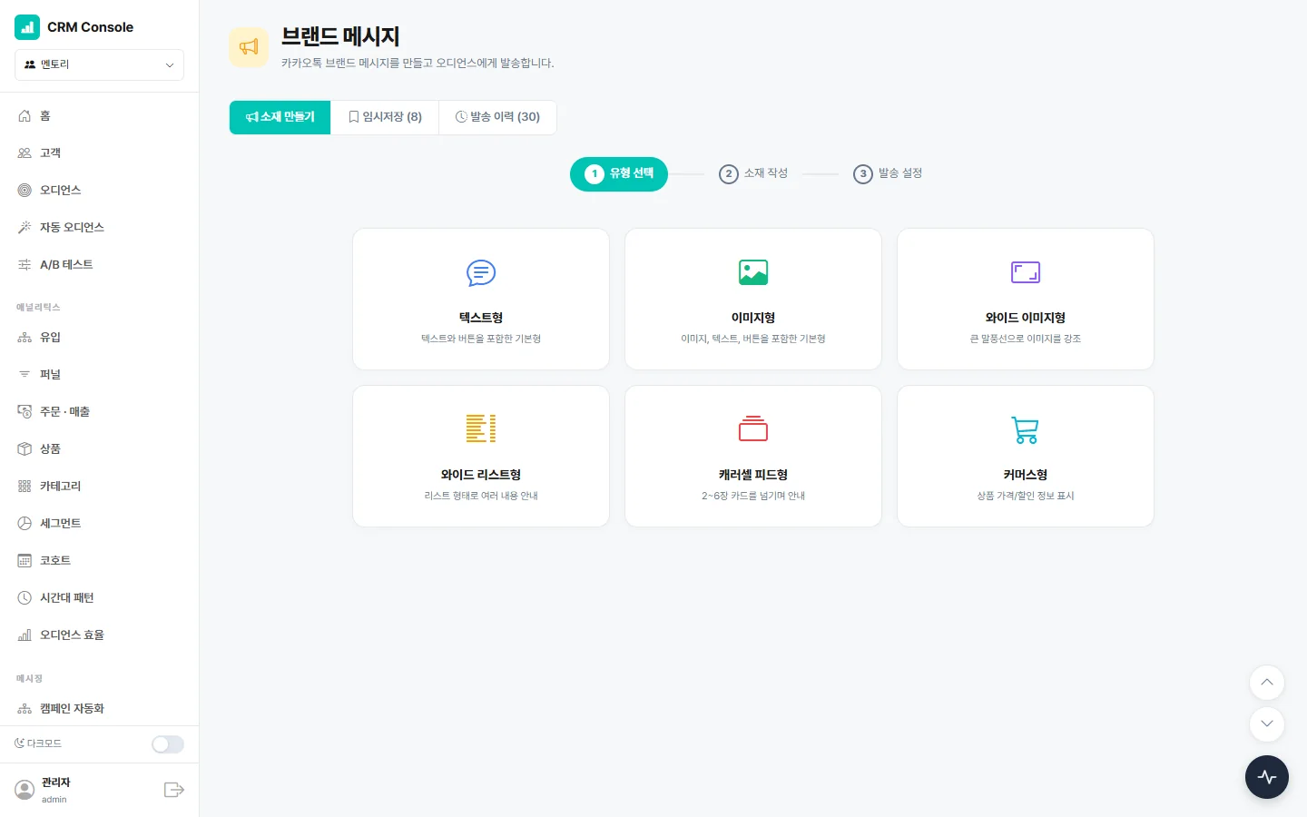
Task: Select step 1 유형 선택
Action: (x=619, y=174)
